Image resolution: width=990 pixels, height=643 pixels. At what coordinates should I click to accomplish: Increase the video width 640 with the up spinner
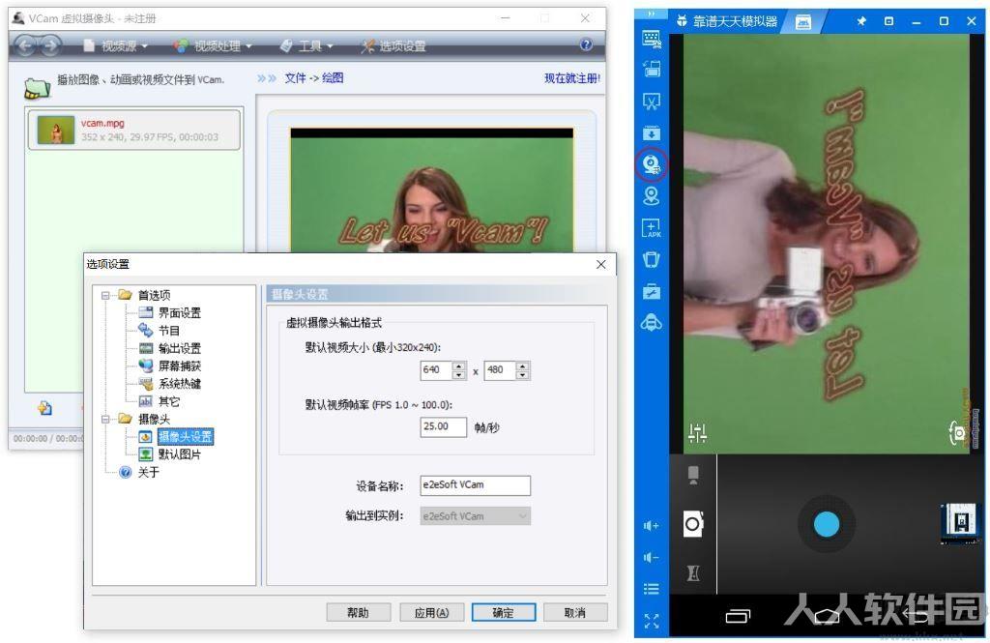tap(459, 365)
